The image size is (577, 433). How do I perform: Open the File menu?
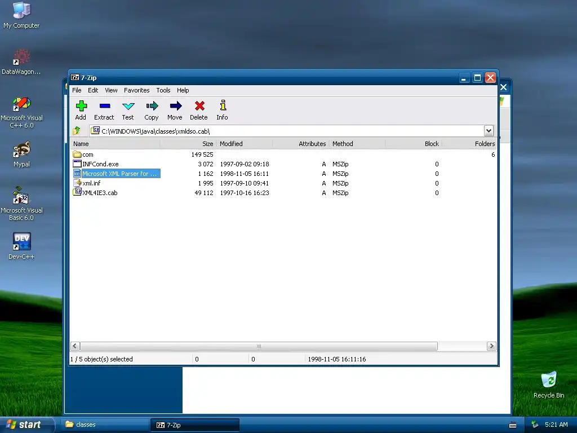point(77,90)
